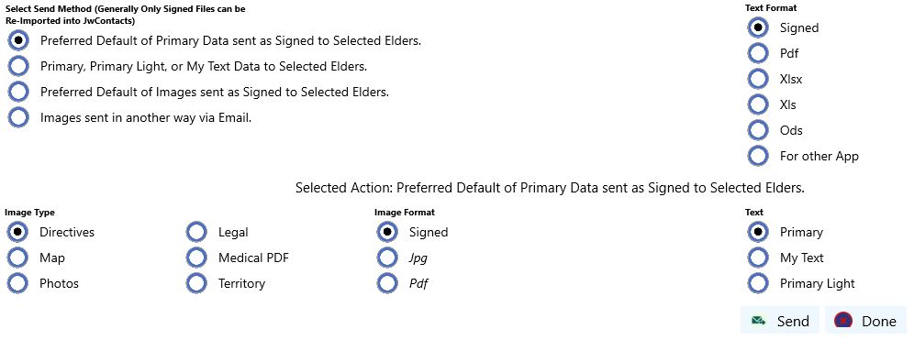Click the Send button envelope icon
The width and height of the screenshot is (914, 340).
(758, 321)
